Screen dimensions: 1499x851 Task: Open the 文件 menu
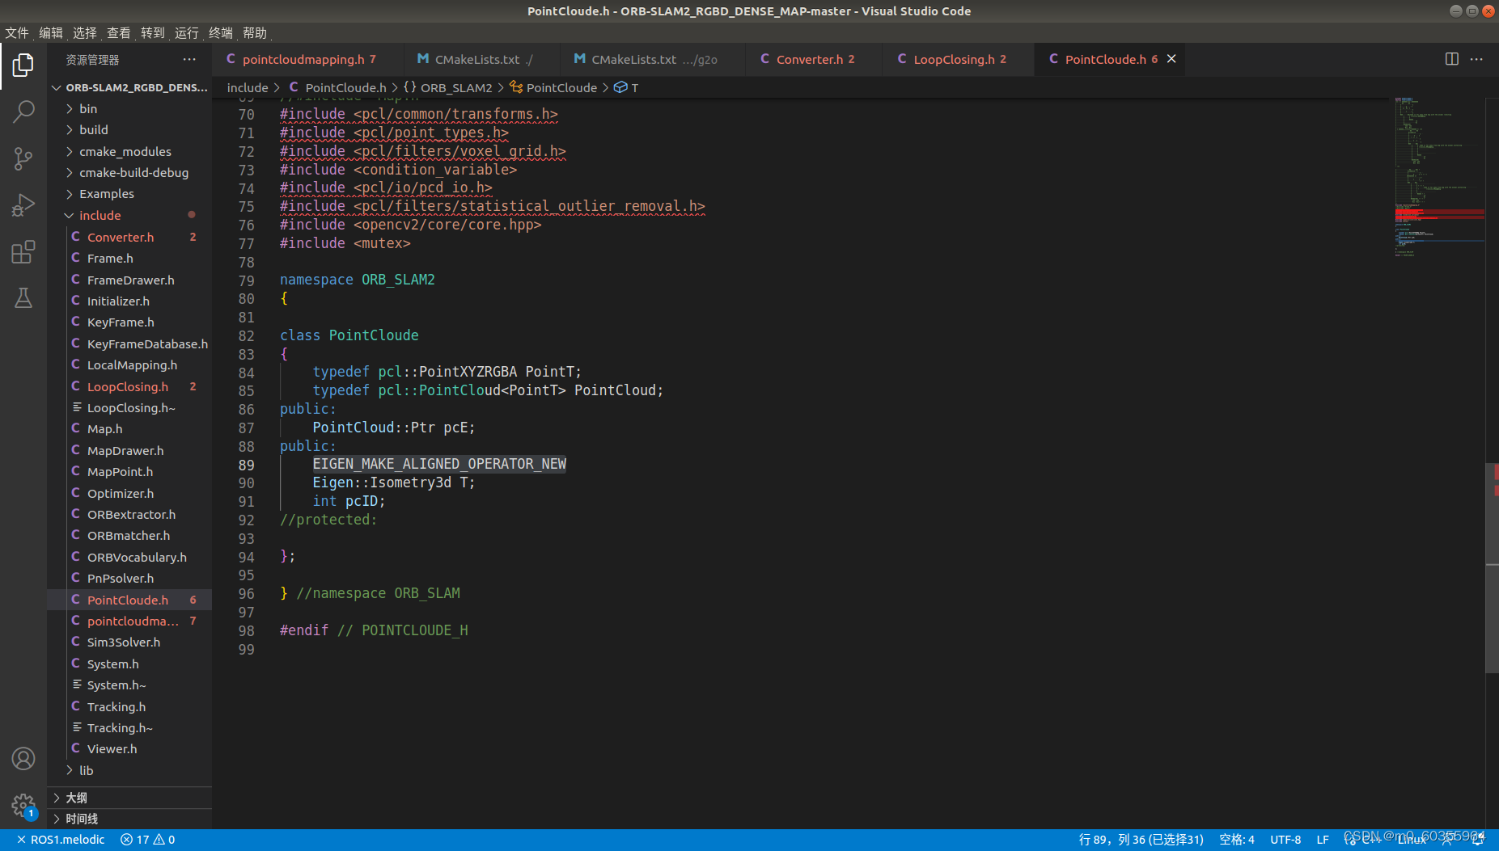click(17, 33)
